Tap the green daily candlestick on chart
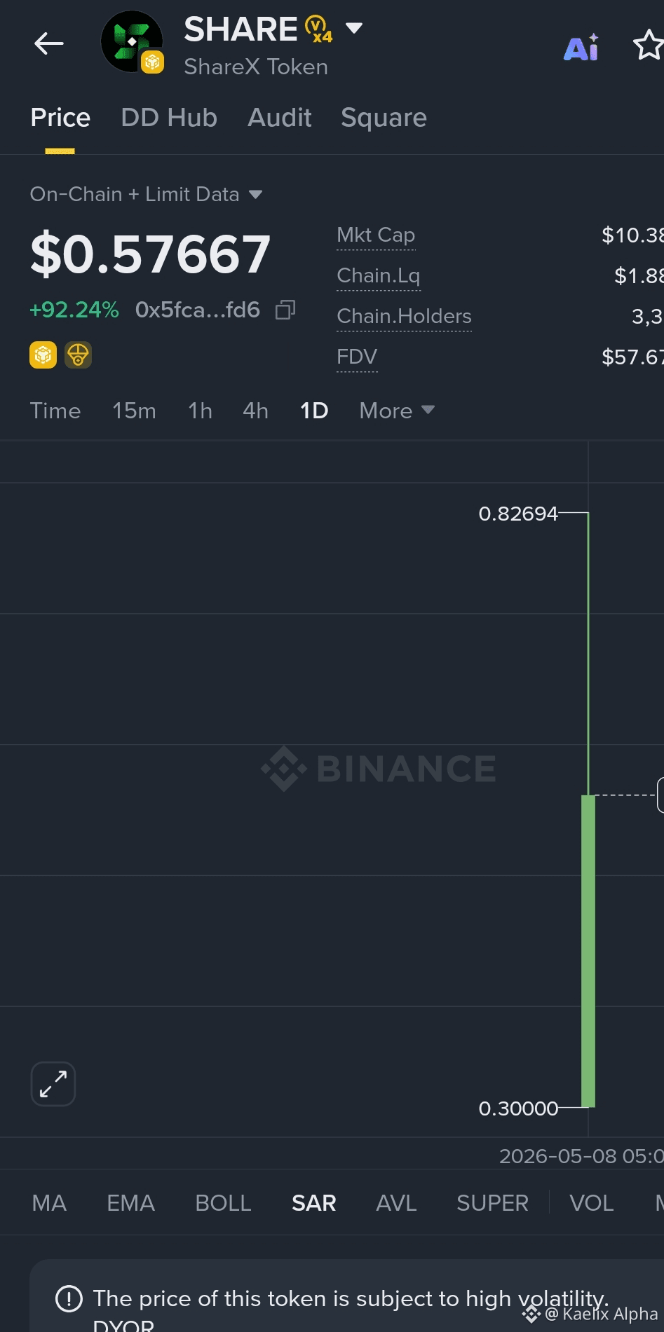664x1332 pixels. coord(588,951)
